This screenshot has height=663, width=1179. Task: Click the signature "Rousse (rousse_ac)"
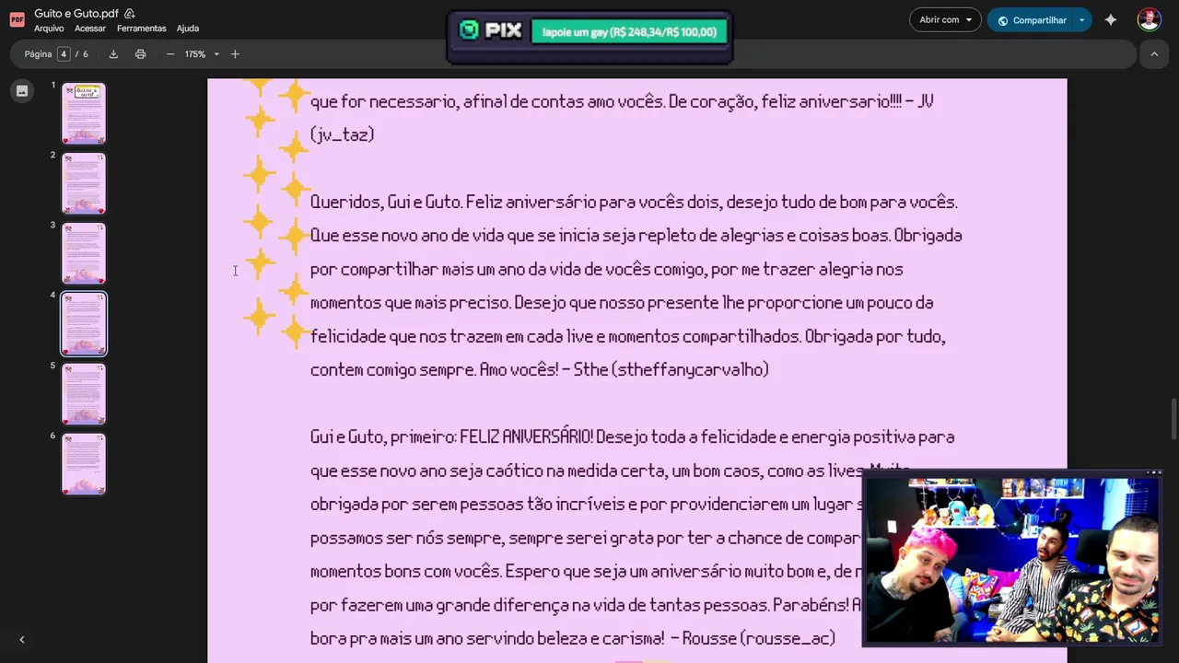click(x=759, y=638)
